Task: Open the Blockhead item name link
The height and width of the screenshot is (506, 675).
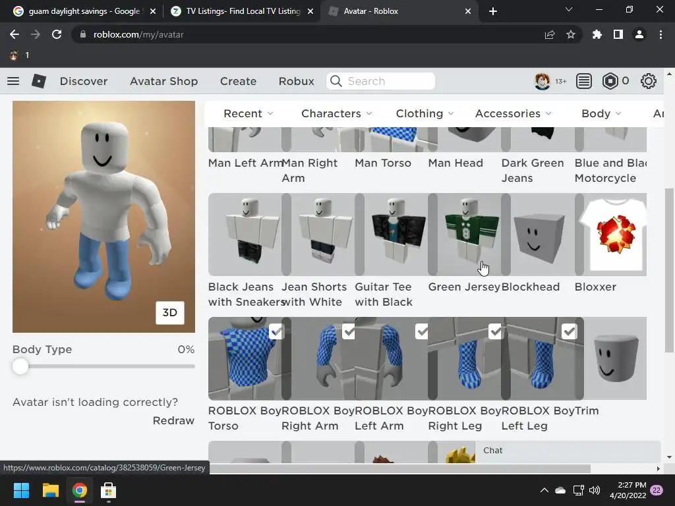Action: (531, 287)
